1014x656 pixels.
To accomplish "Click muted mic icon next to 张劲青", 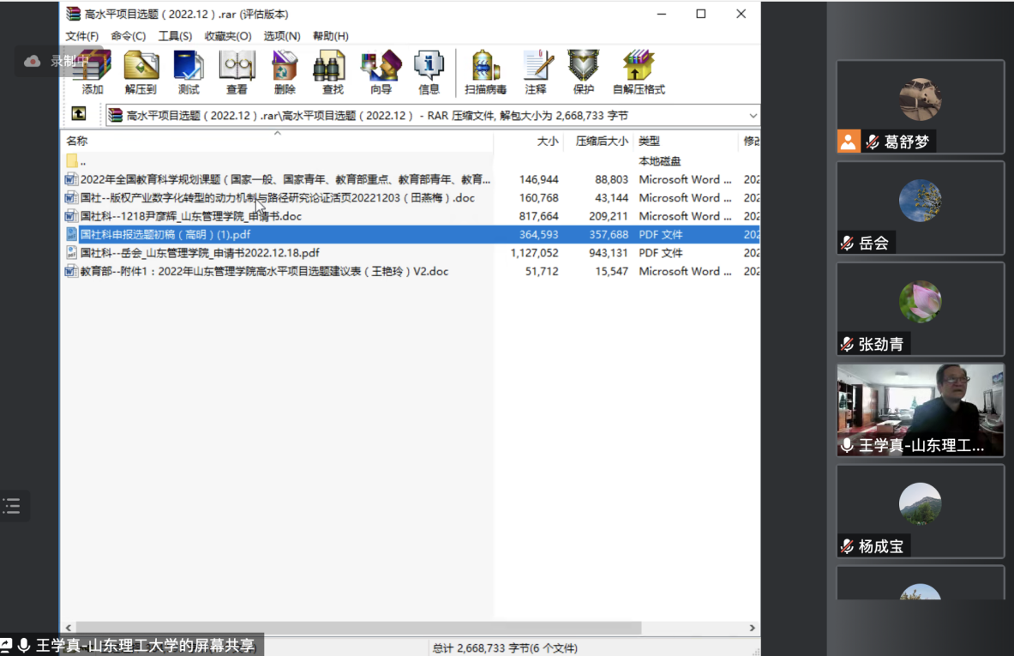I will tap(847, 344).
